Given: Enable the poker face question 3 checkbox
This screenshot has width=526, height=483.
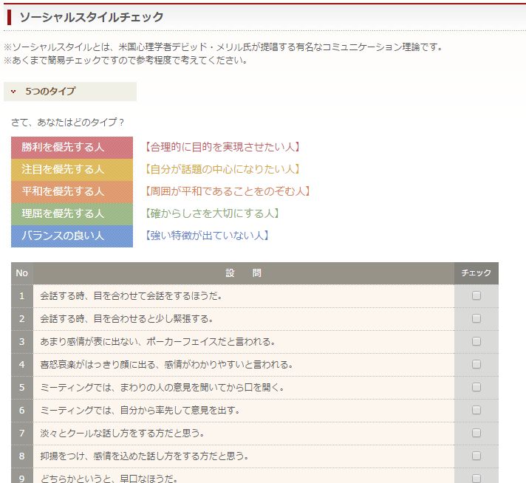Looking at the screenshot, I should pos(476,341).
